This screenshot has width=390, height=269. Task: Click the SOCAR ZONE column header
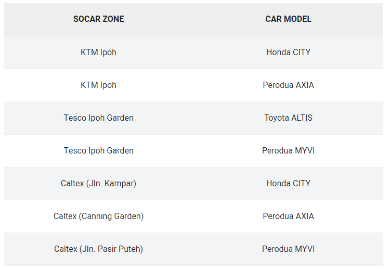click(x=98, y=19)
